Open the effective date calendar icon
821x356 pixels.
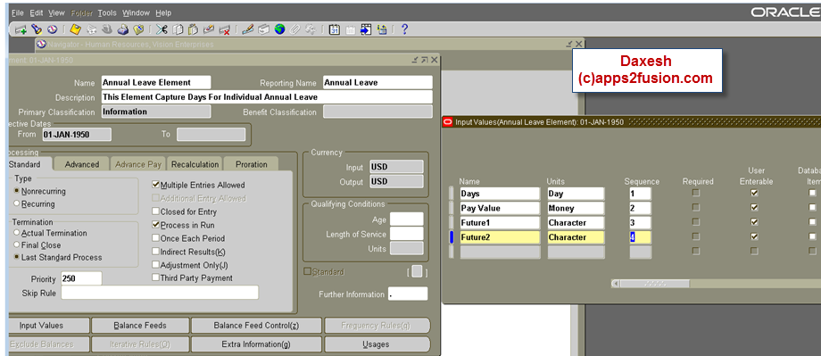(x=335, y=29)
